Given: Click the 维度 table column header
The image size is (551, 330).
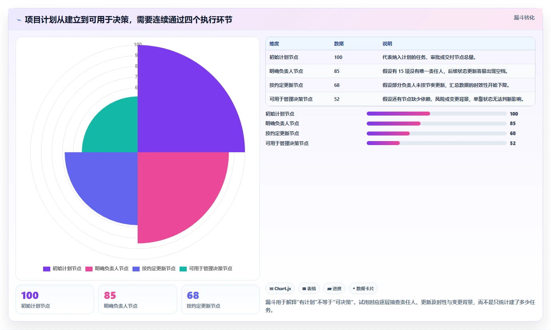Looking at the screenshot, I should (x=274, y=44).
